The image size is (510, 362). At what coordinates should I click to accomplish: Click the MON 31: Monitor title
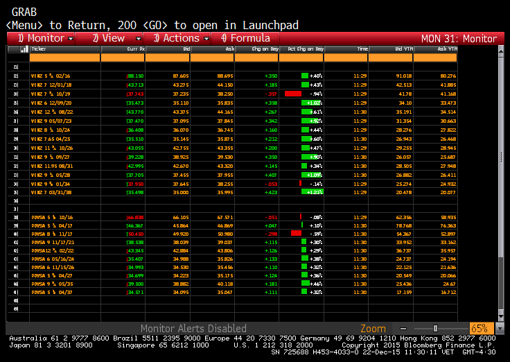click(x=459, y=39)
